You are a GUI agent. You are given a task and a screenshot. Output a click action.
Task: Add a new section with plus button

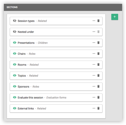click(x=115, y=17)
